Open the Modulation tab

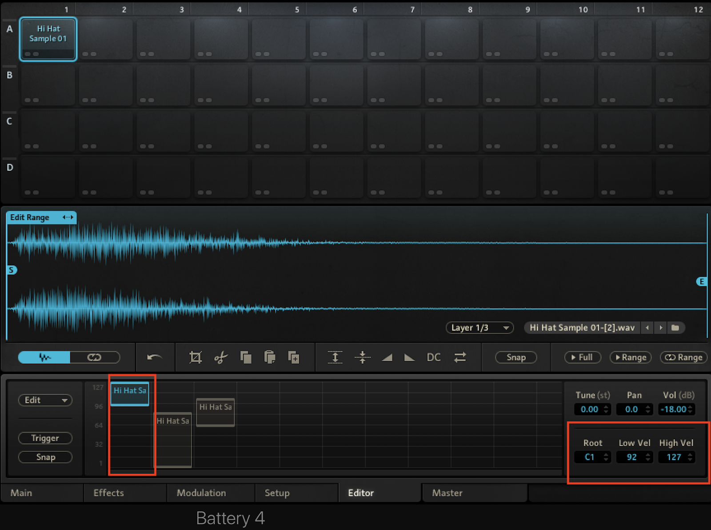(211, 493)
